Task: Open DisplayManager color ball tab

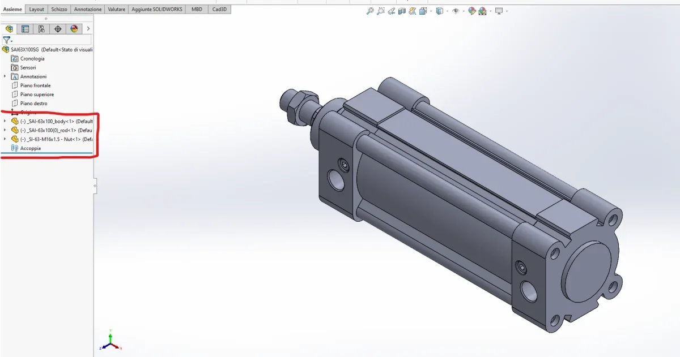Action: tap(74, 29)
